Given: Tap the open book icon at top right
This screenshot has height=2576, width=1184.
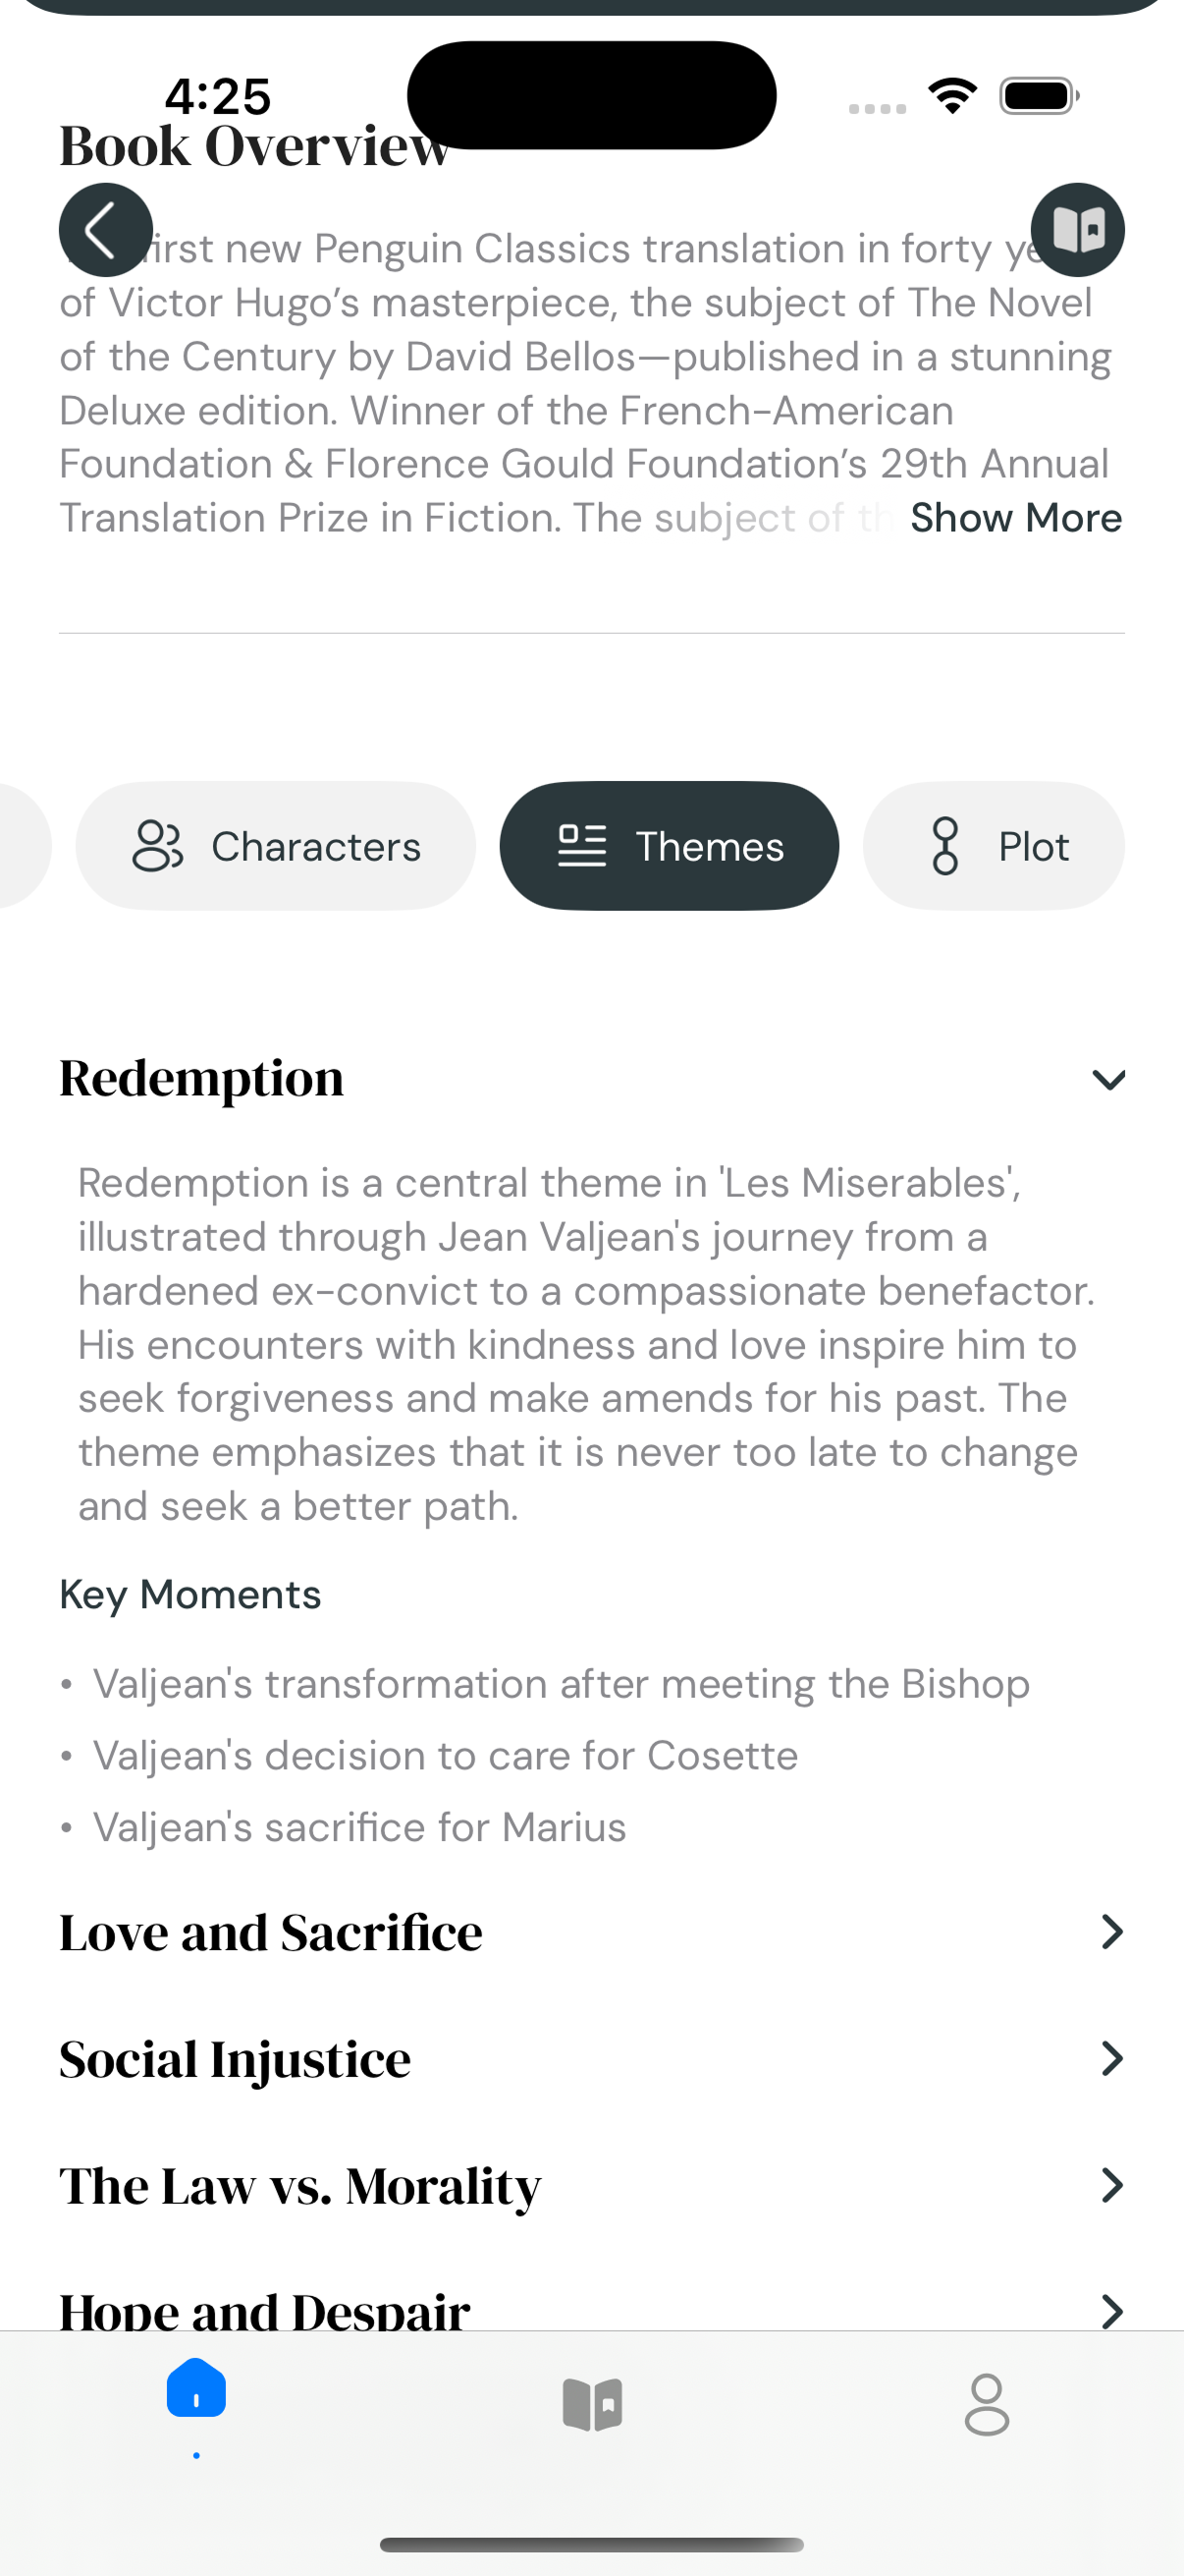Looking at the screenshot, I should pos(1077,230).
